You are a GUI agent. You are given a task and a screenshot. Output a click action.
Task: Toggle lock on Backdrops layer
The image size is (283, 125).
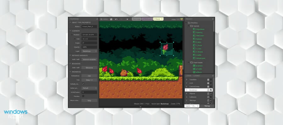click(208, 90)
